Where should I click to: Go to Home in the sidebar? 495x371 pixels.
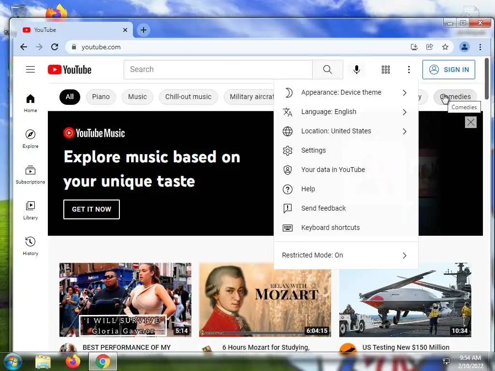(30, 103)
